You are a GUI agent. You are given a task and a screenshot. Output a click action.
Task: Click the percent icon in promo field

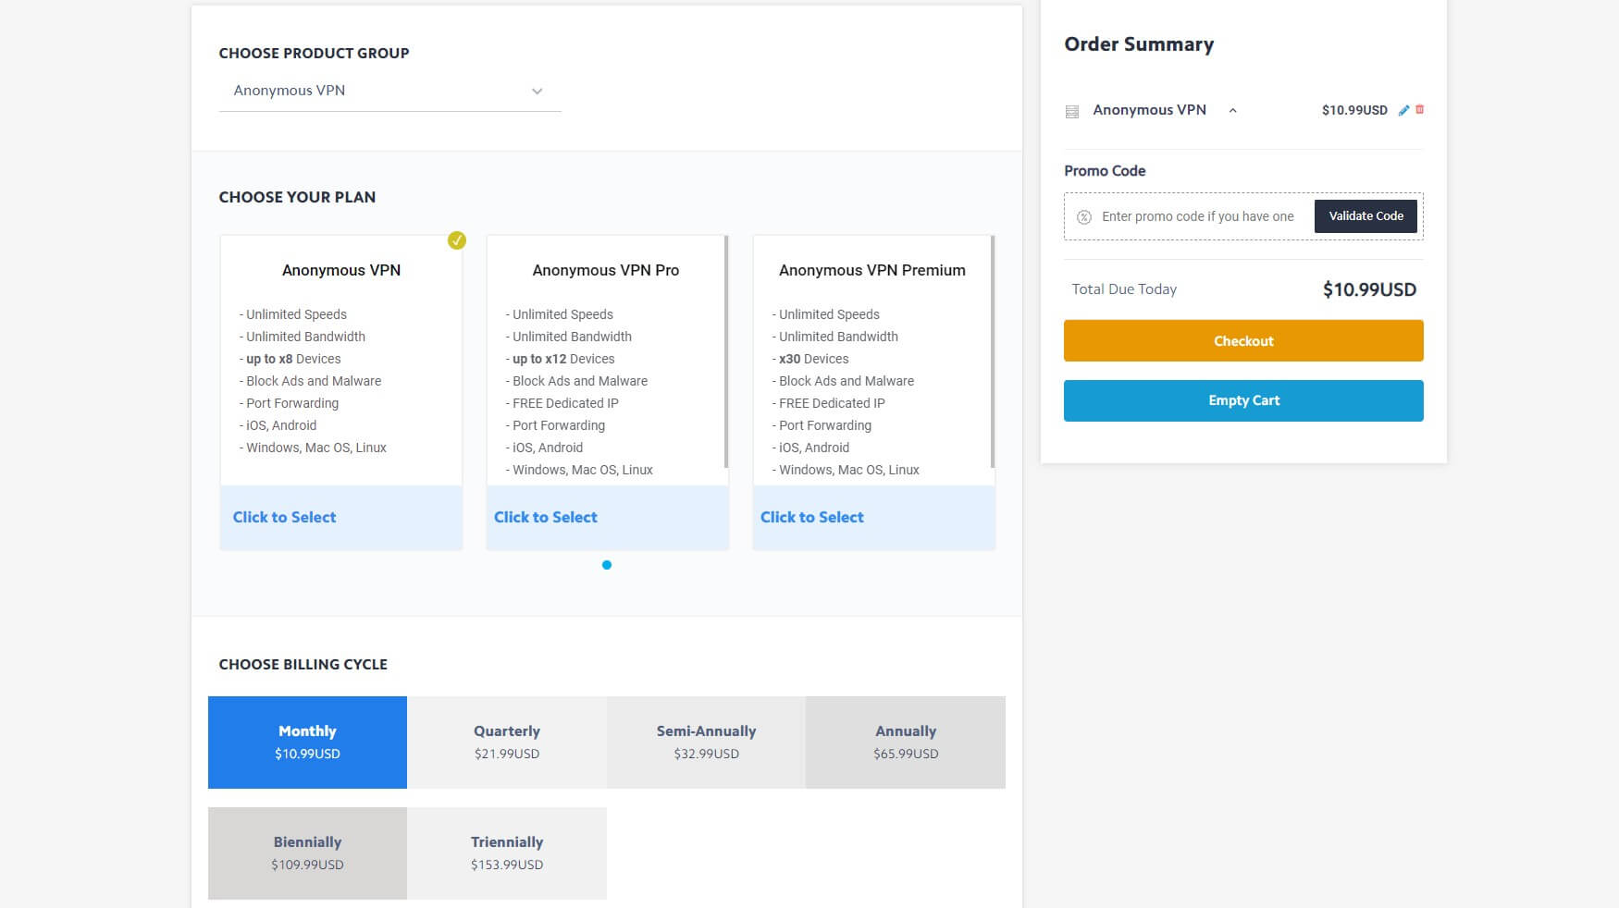tap(1084, 217)
